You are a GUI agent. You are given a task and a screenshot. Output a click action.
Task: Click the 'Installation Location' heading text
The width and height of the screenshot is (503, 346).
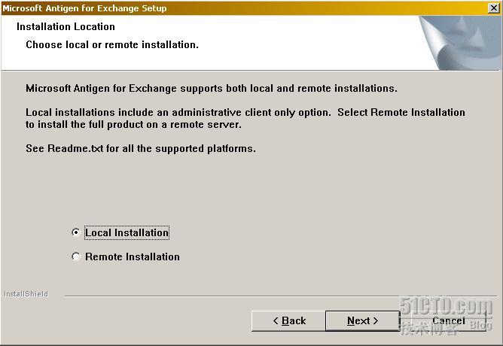[66, 26]
